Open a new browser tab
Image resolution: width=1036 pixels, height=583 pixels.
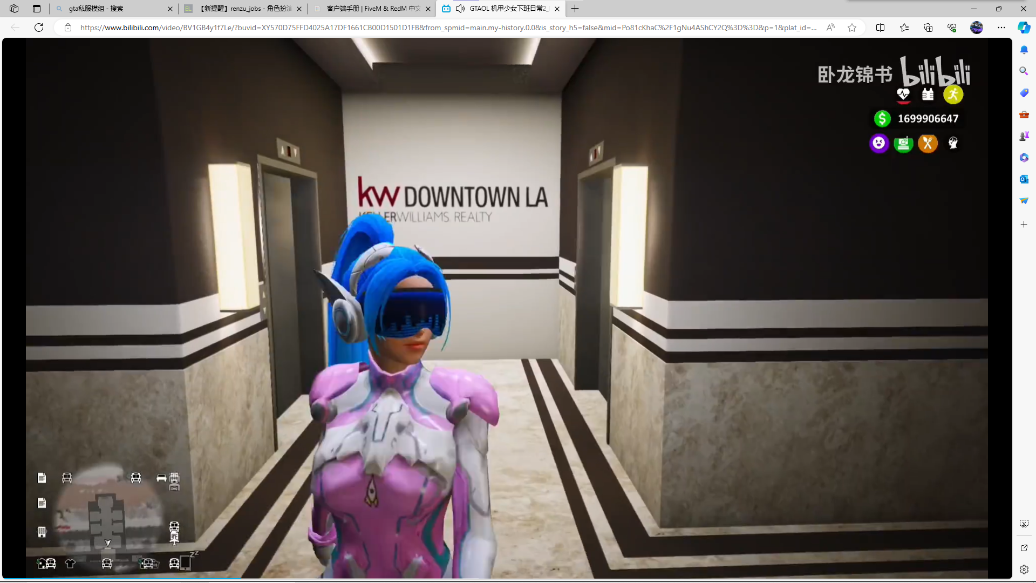point(575,9)
